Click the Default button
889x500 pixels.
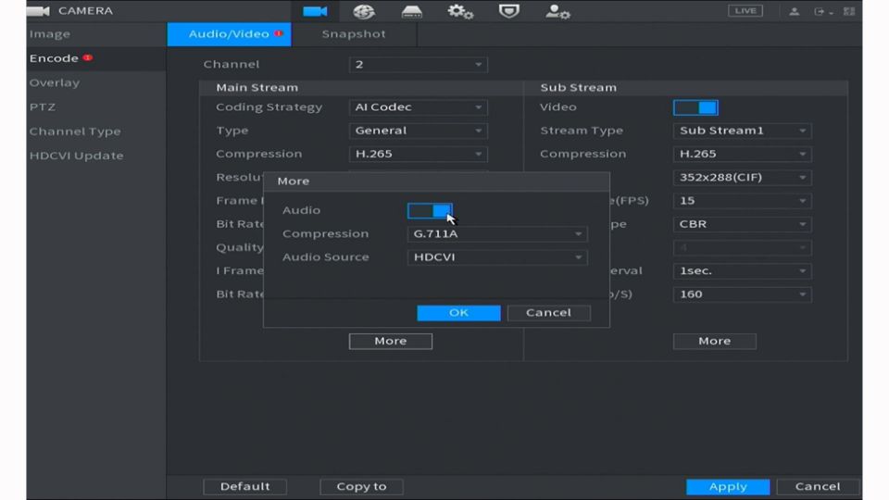pos(244,486)
